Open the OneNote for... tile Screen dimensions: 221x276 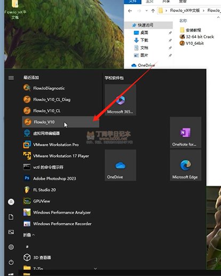[x=186, y=132]
